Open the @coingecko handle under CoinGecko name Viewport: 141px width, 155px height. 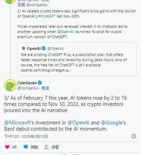28,88
